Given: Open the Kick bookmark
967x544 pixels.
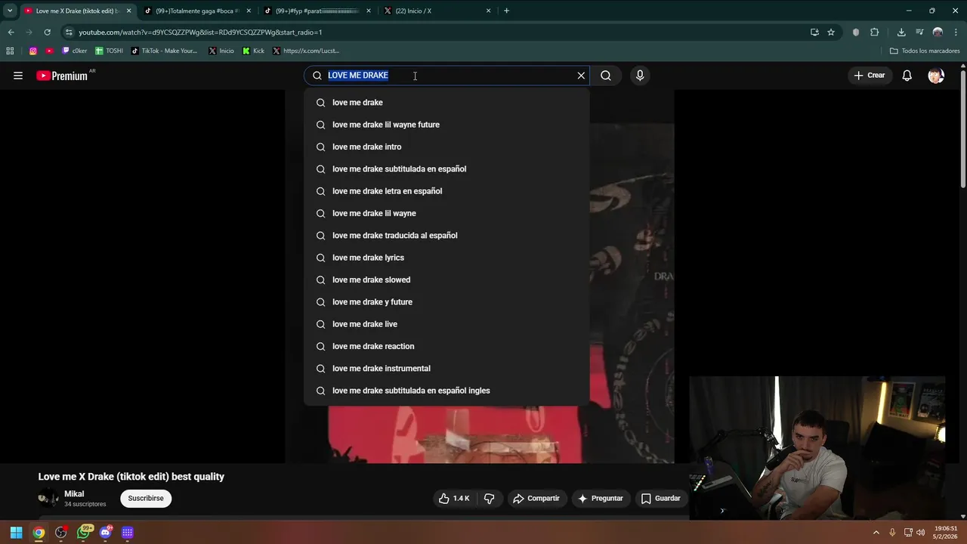Looking at the screenshot, I should coord(253,51).
